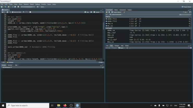The width and height of the screenshot is (193, 108).
Task: Expand the ARMA.fit2 list entry
Action: pyautogui.click(x=106, y=21)
